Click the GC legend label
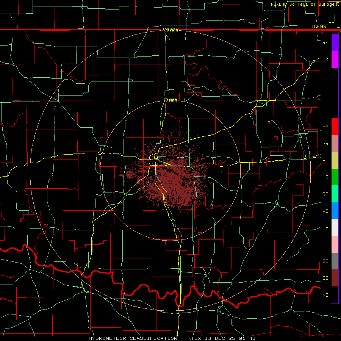The height and width of the screenshot is (341, 341). tap(325, 261)
